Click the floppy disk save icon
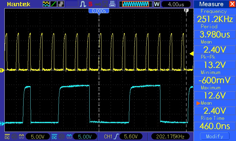 tap(105, 4)
